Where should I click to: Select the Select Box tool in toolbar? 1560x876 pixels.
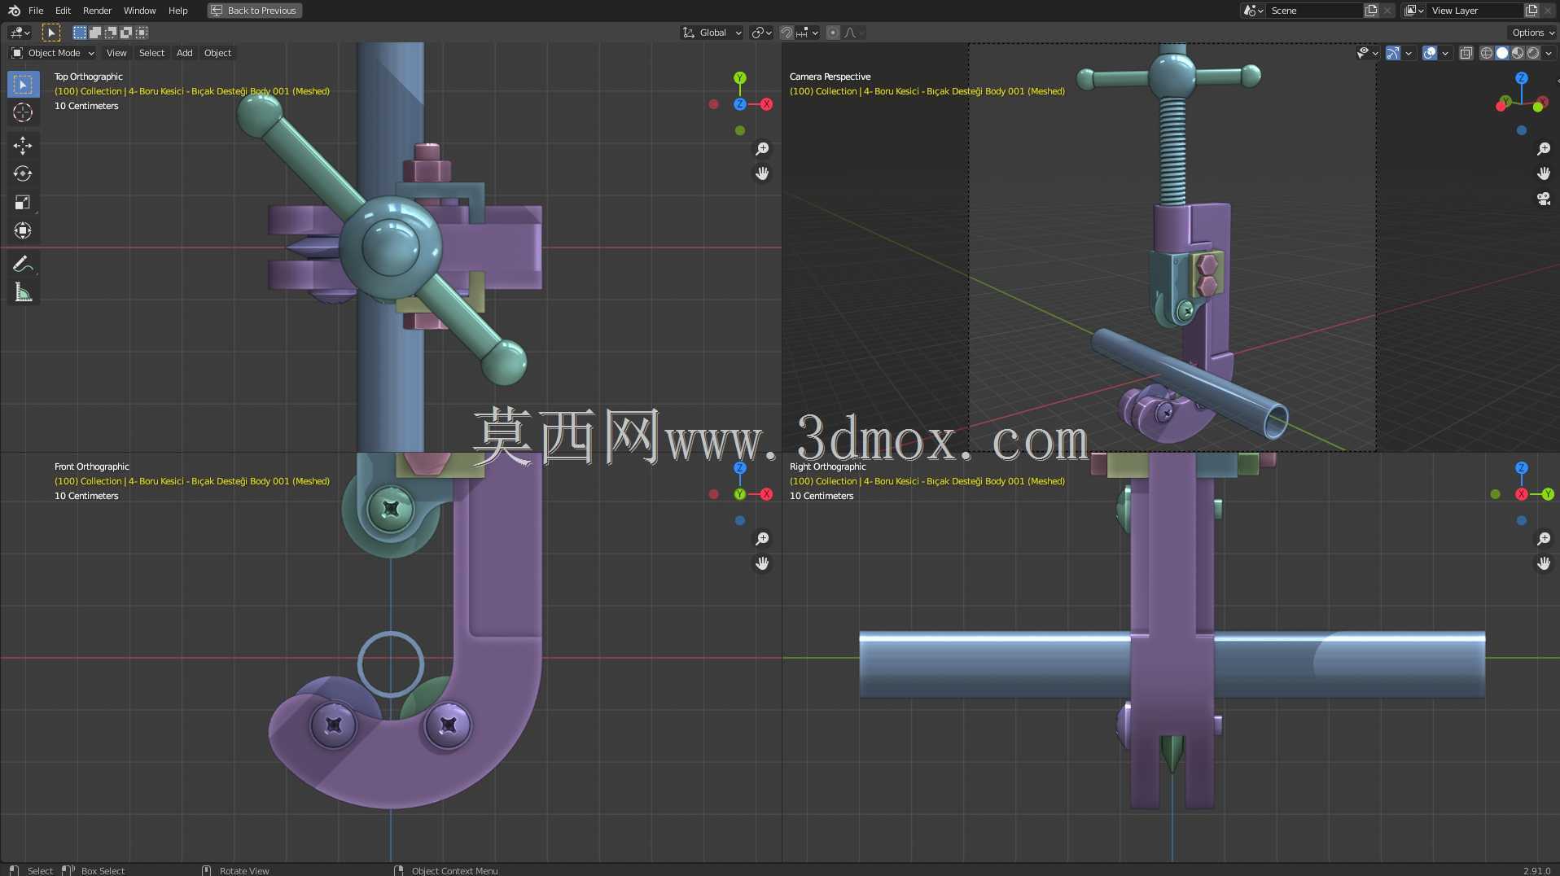click(x=23, y=85)
